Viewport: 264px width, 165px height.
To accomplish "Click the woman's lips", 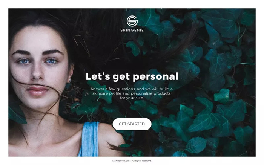I will pos(38,90).
